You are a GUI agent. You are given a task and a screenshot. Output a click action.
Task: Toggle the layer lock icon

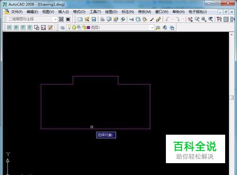[x=84, y=28]
